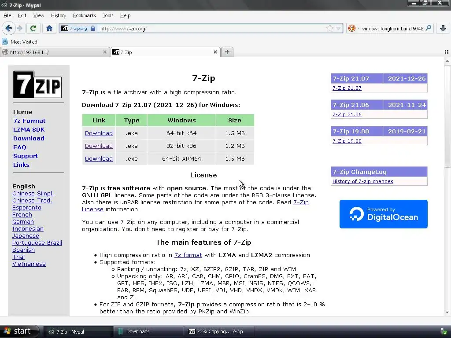Expand the URL history dropdown arrow
451x338 pixels.
tap(339, 28)
